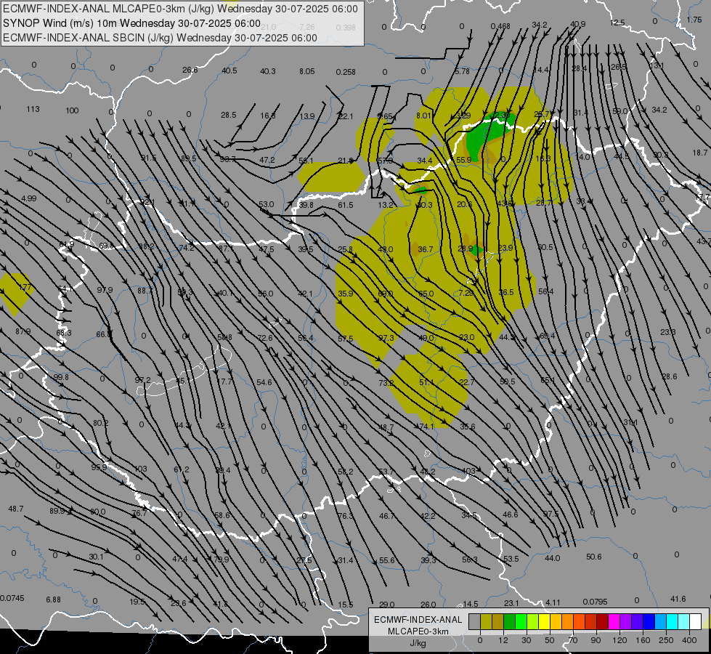711x654 pixels.
Task: Click the map value 26.6
Action: point(190,70)
